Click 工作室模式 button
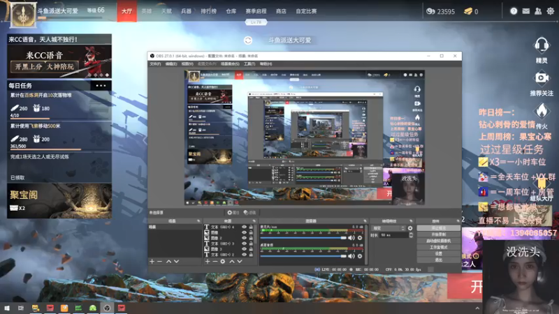The height and width of the screenshot is (314, 559). click(439, 248)
